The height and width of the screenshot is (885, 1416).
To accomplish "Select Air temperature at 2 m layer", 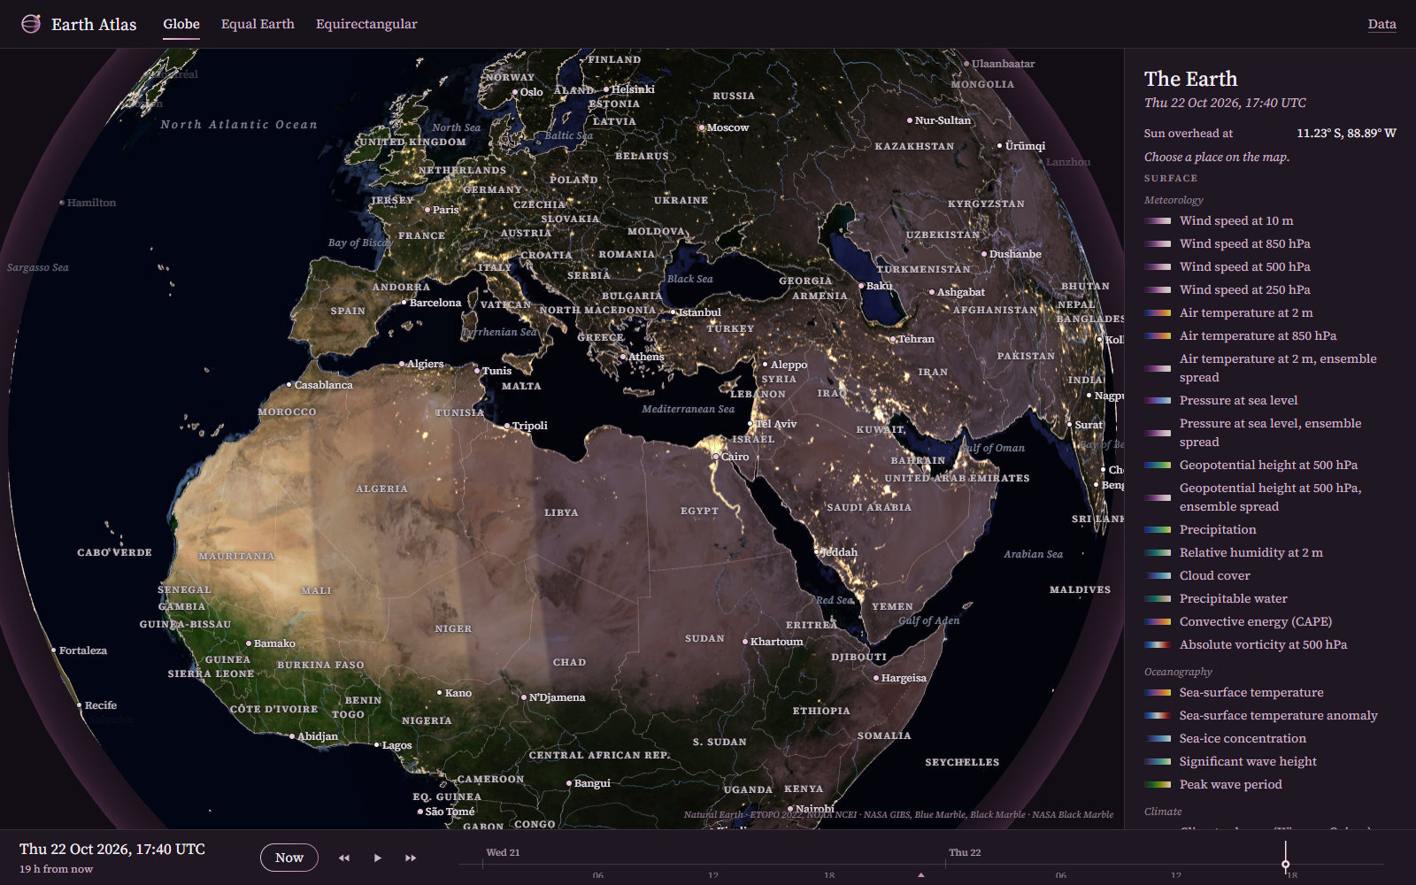I will coord(1270,312).
